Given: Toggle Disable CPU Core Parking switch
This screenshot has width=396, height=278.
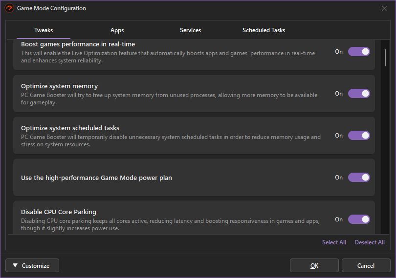Looking at the screenshot, I should 359,219.
